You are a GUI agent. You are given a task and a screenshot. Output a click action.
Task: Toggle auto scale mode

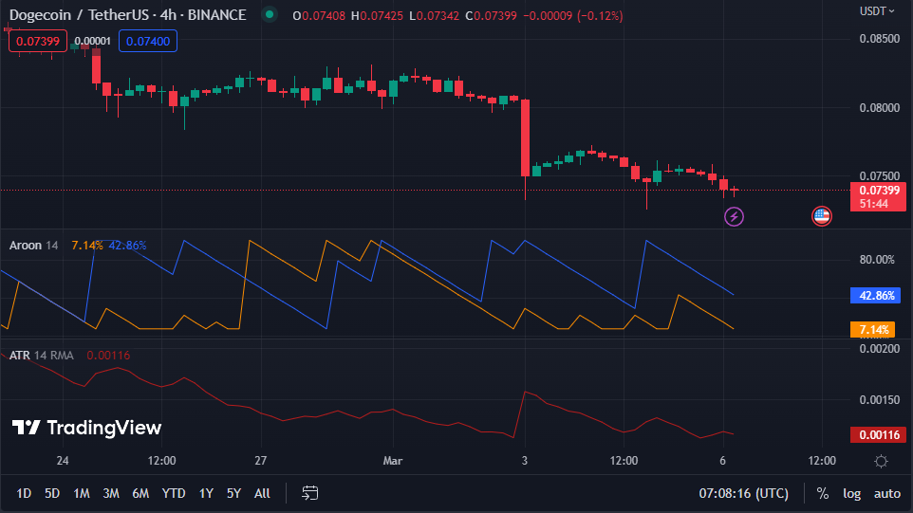click(886, 493)
